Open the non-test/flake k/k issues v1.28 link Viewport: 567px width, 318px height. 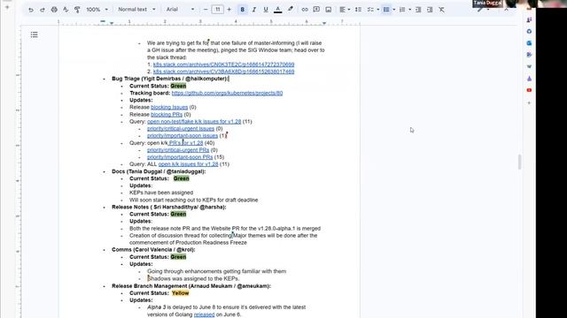(194, 122)
